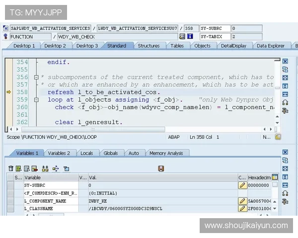Click maximize-horizontally icon beside code editor
Image resolution: width=298 pixels, height=238 pixels.
(x=285, y=94)
